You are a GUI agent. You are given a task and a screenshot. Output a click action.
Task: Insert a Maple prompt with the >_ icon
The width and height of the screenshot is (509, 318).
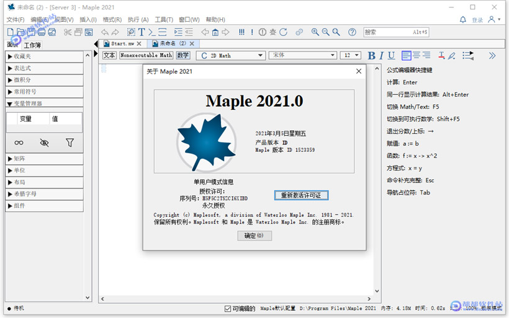pyautogui.click(x=151, y=32)
